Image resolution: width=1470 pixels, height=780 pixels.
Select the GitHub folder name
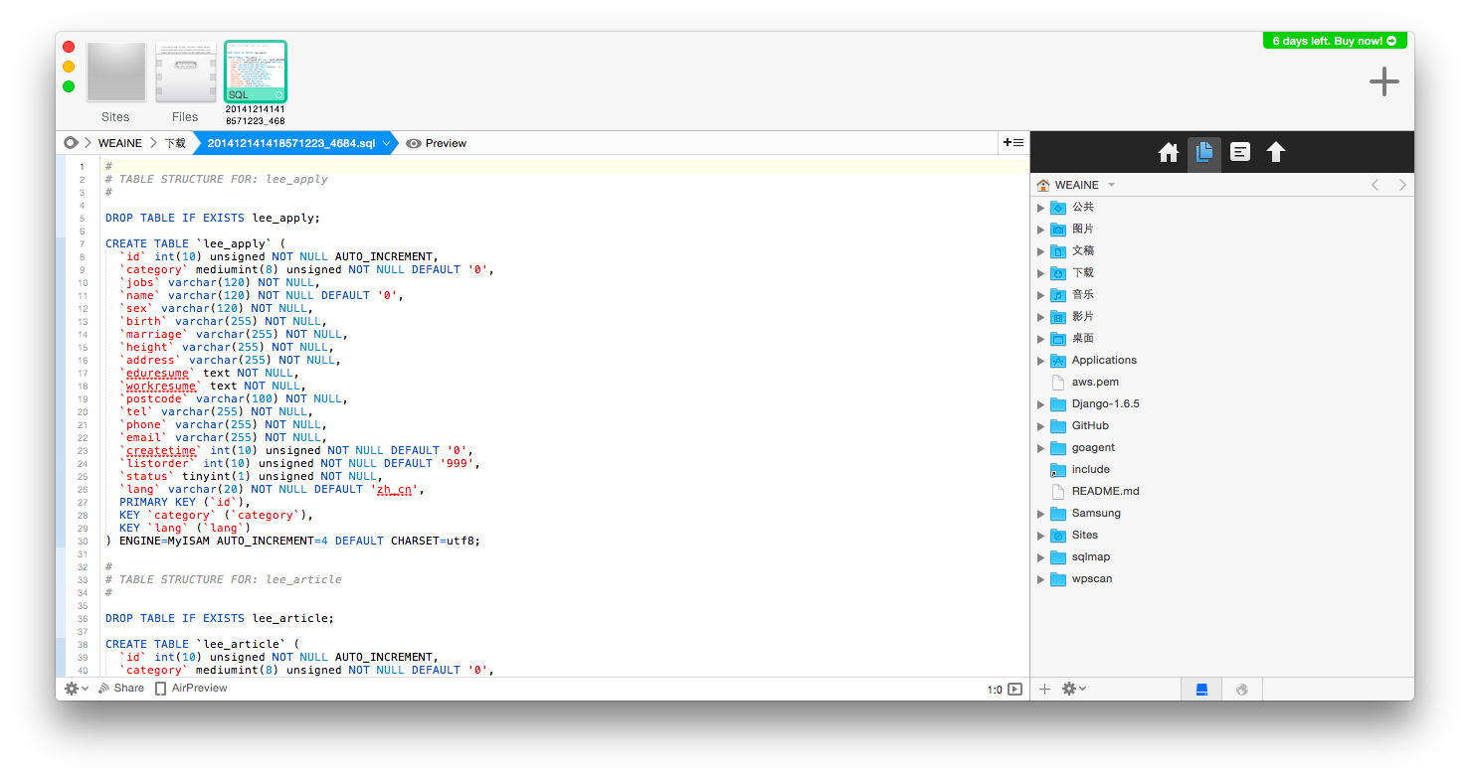1090,425
